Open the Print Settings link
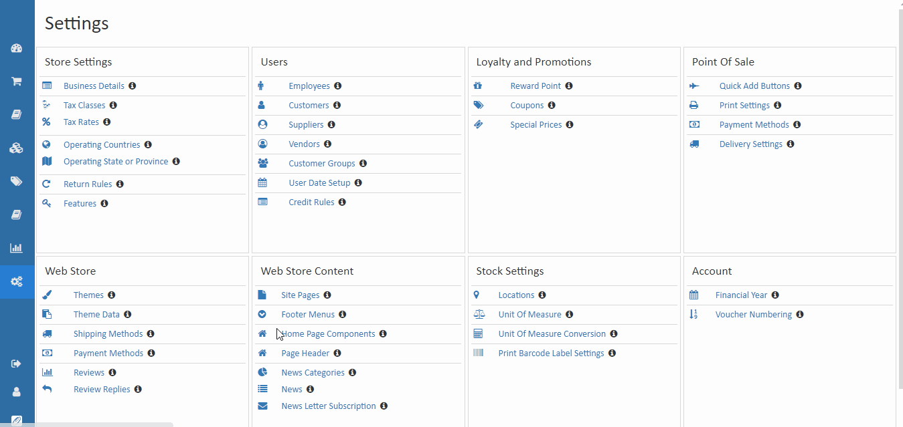The height and width of the screenshot is (427, 903). tap(744, 106)
